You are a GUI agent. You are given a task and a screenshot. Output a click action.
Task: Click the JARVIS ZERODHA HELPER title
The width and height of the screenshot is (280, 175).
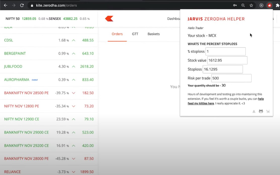click(x=216, y=19)
